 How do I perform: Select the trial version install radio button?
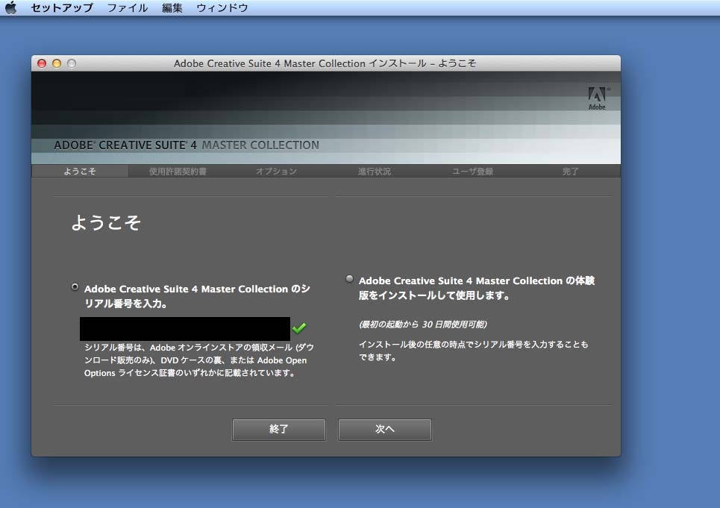tap(349, 278)
